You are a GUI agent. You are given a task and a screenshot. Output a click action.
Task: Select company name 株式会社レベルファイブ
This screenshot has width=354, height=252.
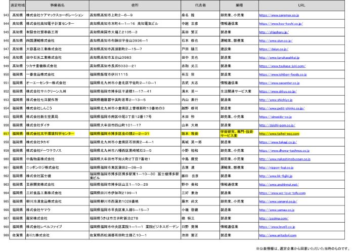coord(44,227)
